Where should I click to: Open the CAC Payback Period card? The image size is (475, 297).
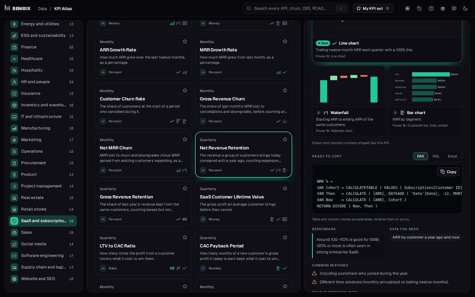point(243,253)
